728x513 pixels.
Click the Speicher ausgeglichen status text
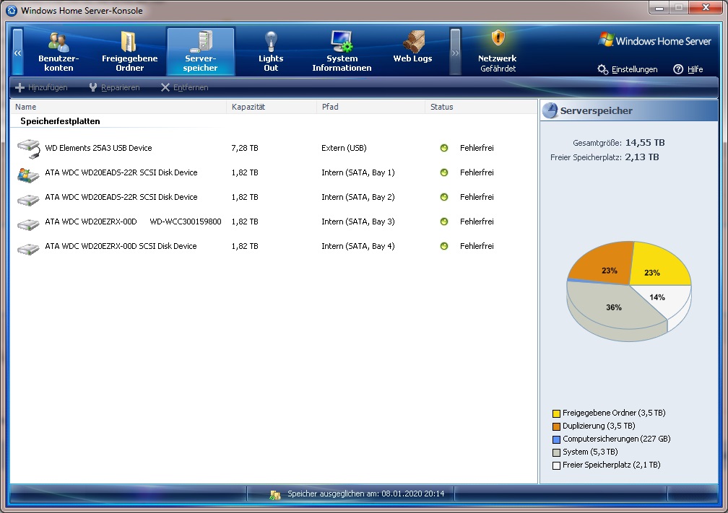366,494
